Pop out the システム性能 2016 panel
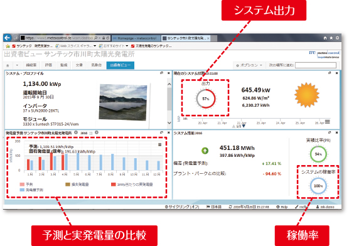349x246 pixels. tap(330, 132)
